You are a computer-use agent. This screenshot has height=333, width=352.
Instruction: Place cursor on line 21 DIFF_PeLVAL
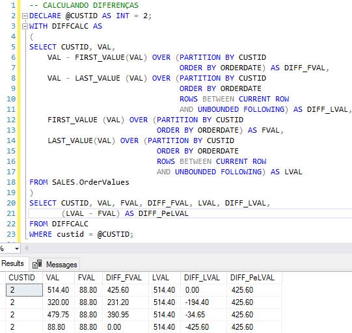coord(163,213)
